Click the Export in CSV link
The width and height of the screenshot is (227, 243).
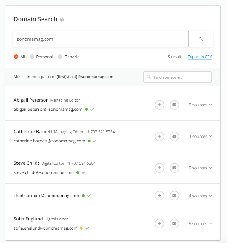[200, 57]
